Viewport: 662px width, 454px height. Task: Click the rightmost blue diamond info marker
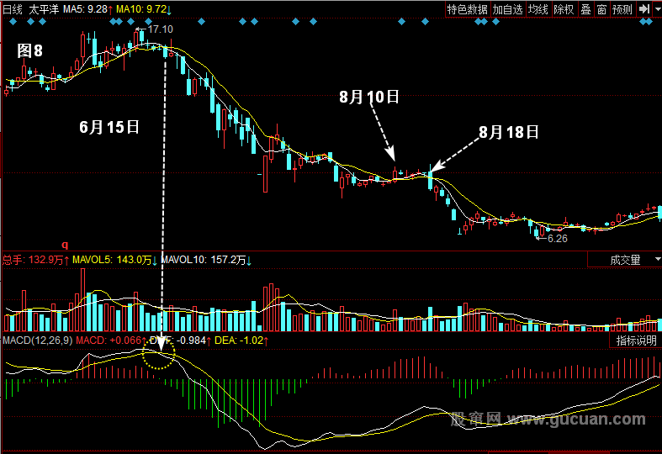(649, 22)
